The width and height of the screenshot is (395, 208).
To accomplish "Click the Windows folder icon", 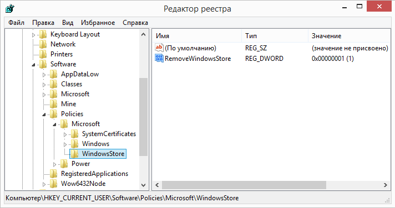I will [74, 144].
